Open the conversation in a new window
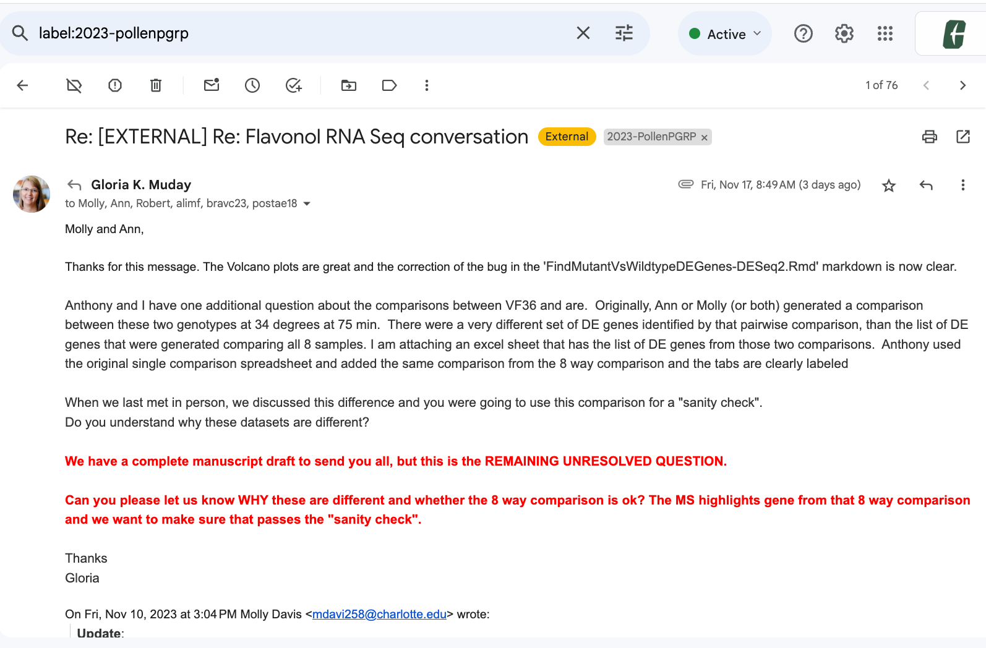The height and width of the screenshot is (648, 986). point(963,137)
